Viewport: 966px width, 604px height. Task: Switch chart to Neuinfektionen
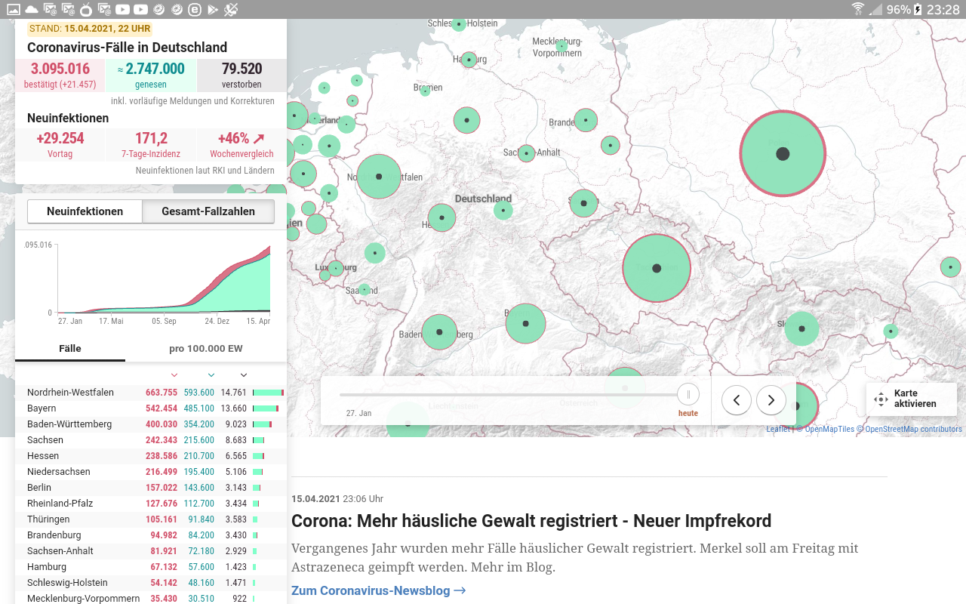[x=85, y=211]
